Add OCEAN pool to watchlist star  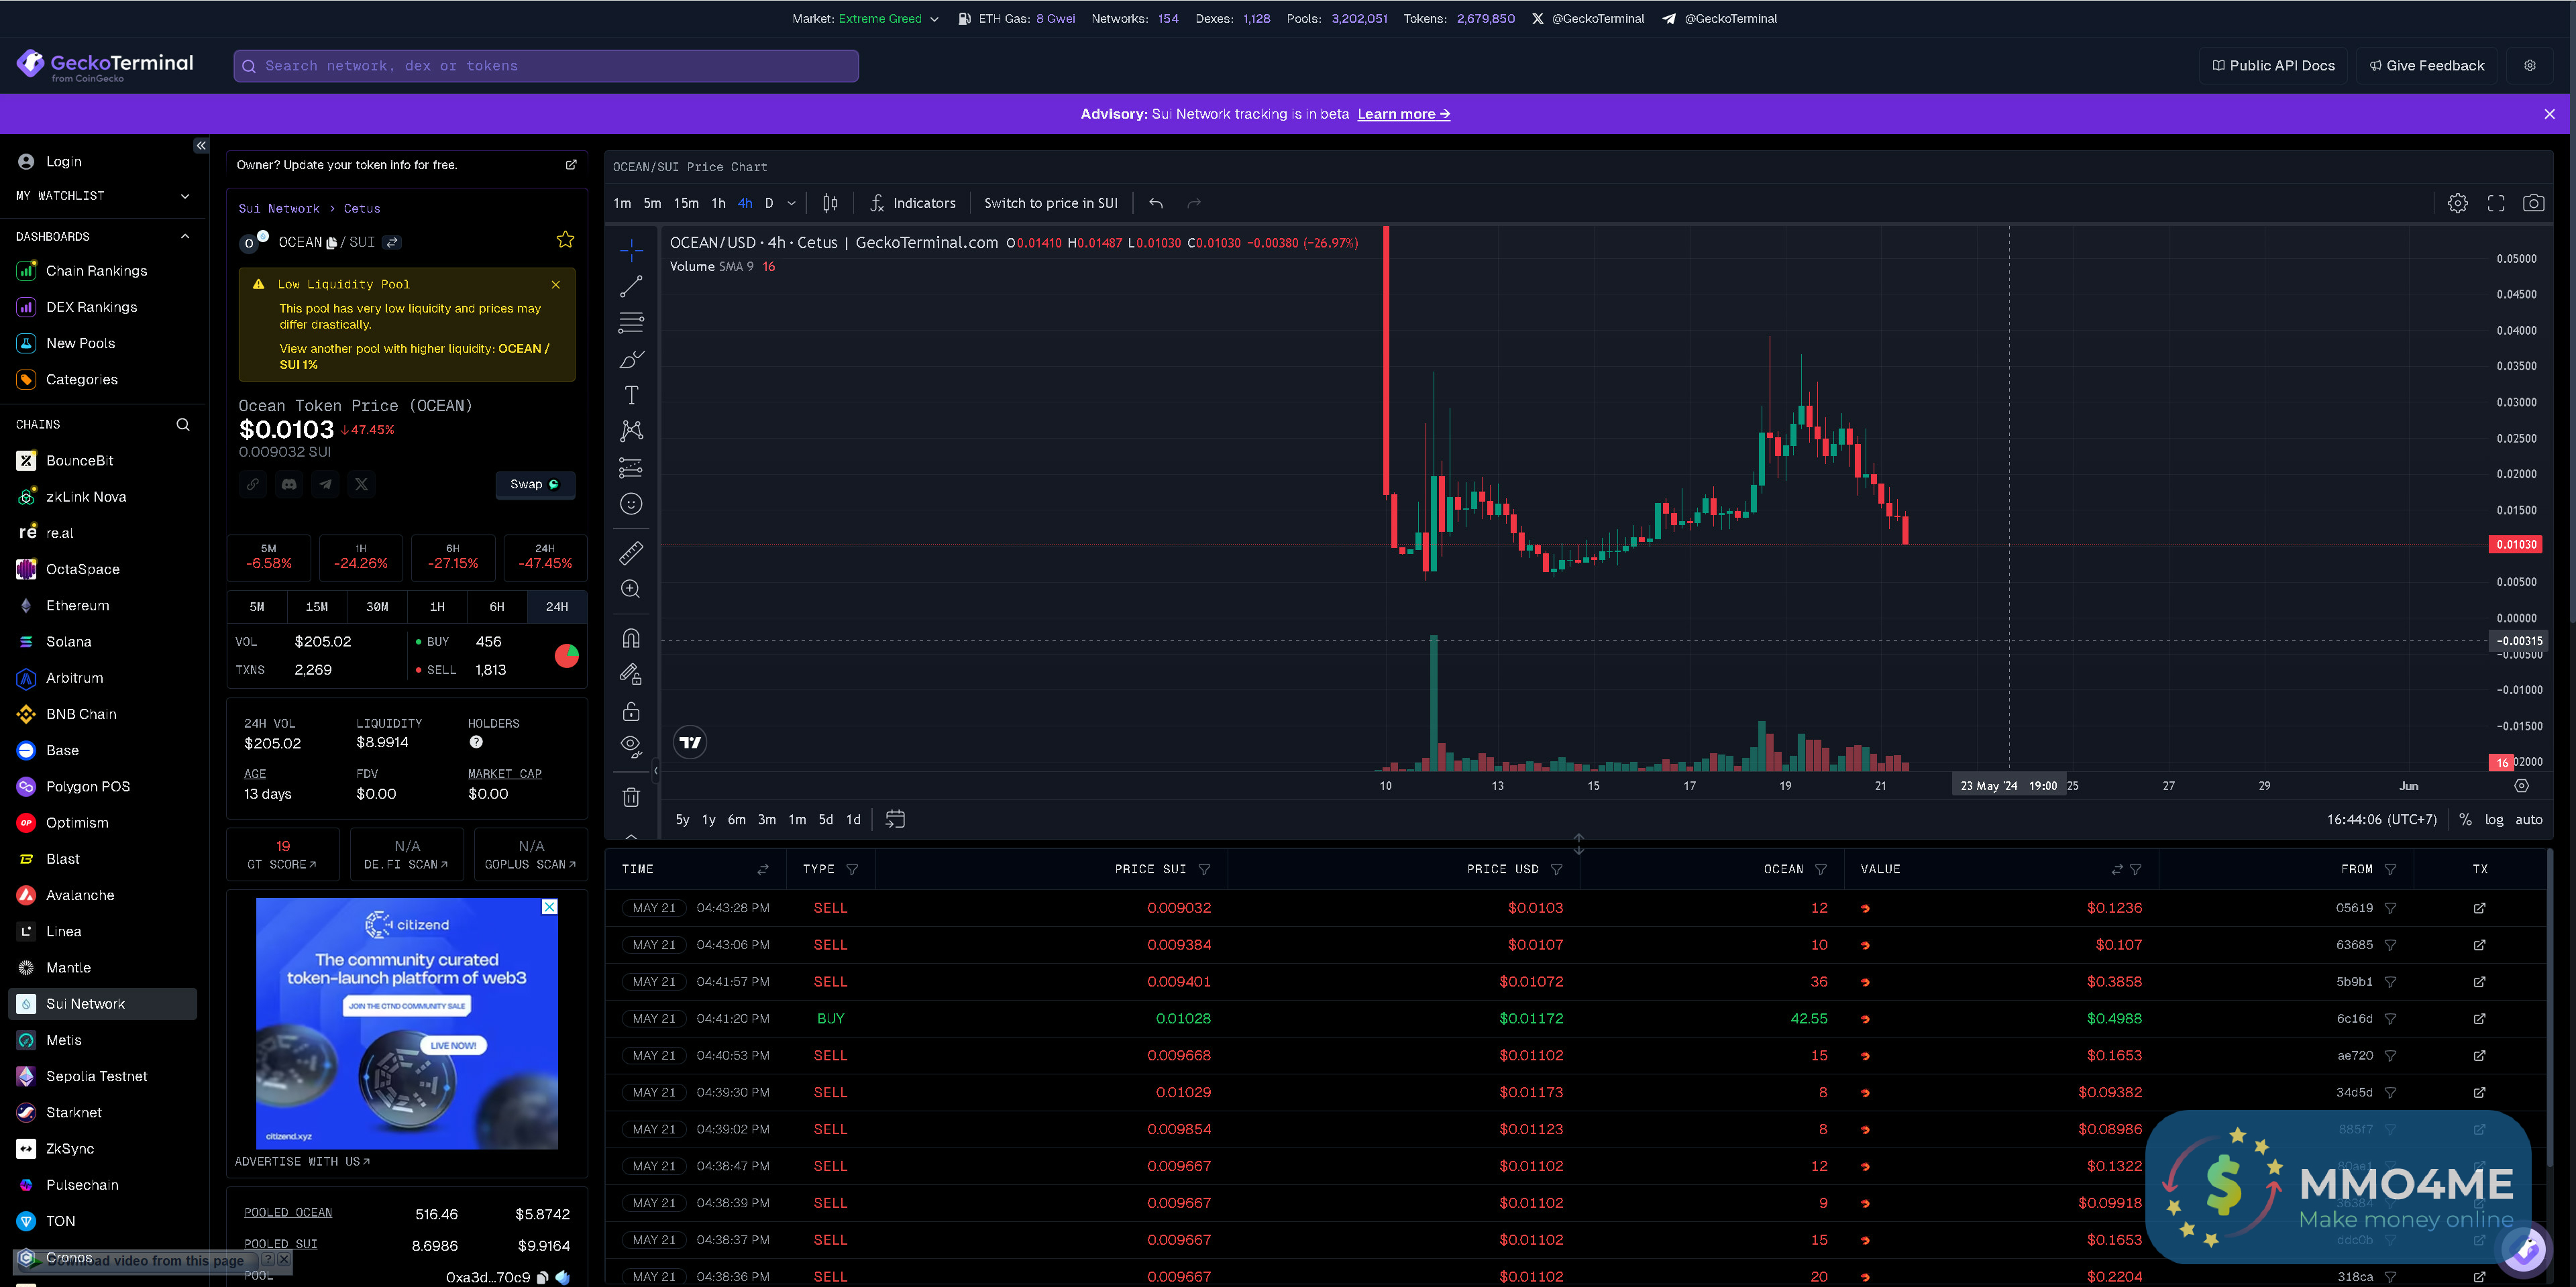(x=565, y=240)
